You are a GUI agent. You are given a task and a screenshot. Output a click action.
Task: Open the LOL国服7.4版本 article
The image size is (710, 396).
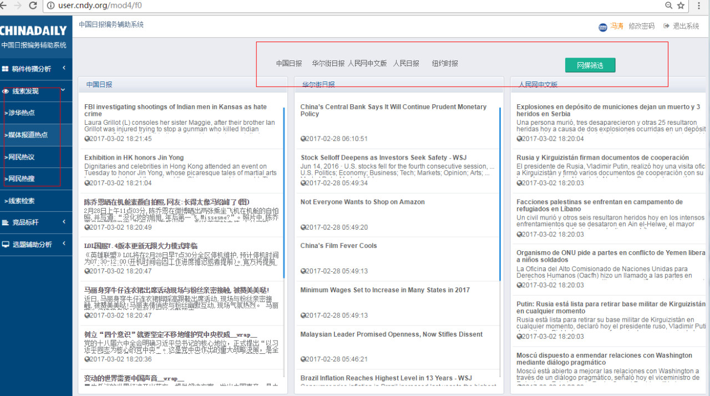coord(141,246)
